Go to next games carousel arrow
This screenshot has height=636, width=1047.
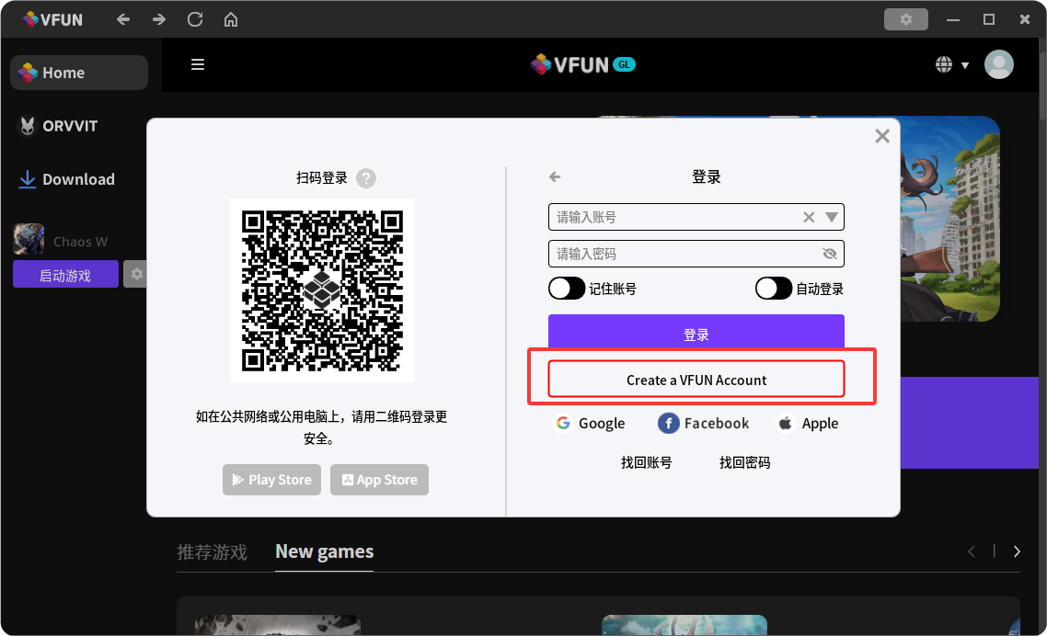1017,551
